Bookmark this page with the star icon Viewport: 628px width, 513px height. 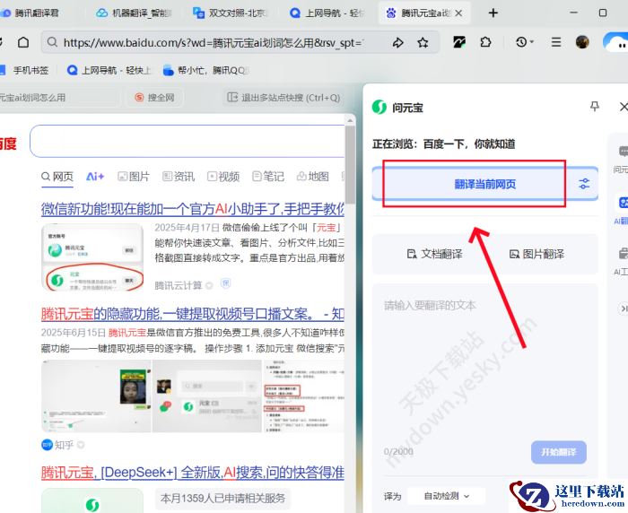tap(423, 42)
